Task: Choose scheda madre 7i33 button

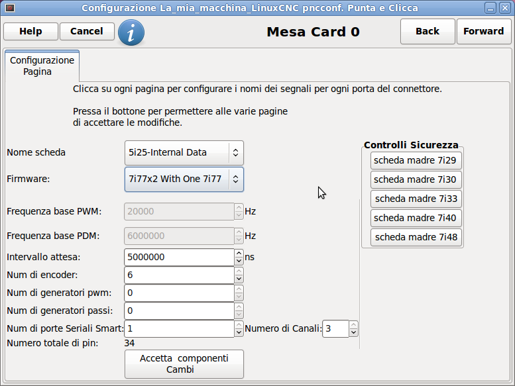Action: click(x=416, y=199)
